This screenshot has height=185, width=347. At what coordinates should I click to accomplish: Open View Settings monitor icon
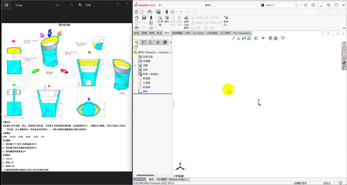[x=283, y=38]
